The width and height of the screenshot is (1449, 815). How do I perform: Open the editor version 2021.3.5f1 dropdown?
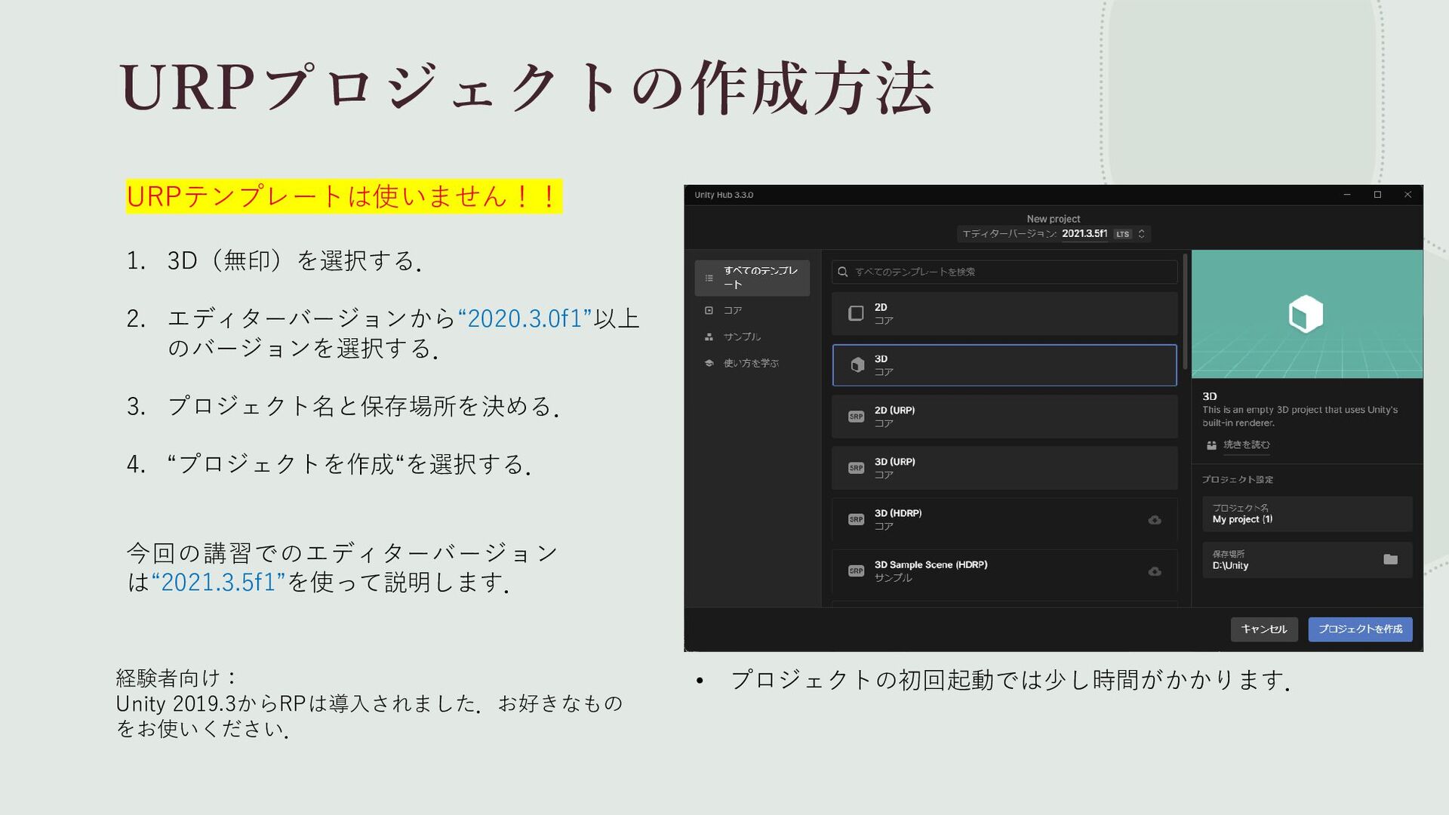tap(1054, 234)
